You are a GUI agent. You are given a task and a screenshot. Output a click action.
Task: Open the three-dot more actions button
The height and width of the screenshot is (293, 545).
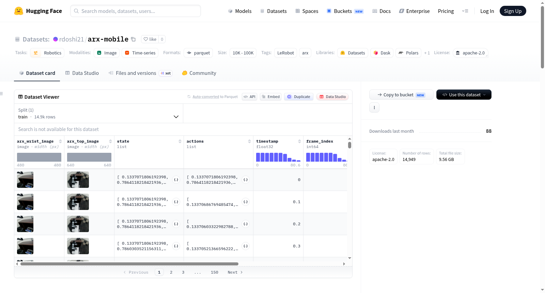click(x=374, y=108)
